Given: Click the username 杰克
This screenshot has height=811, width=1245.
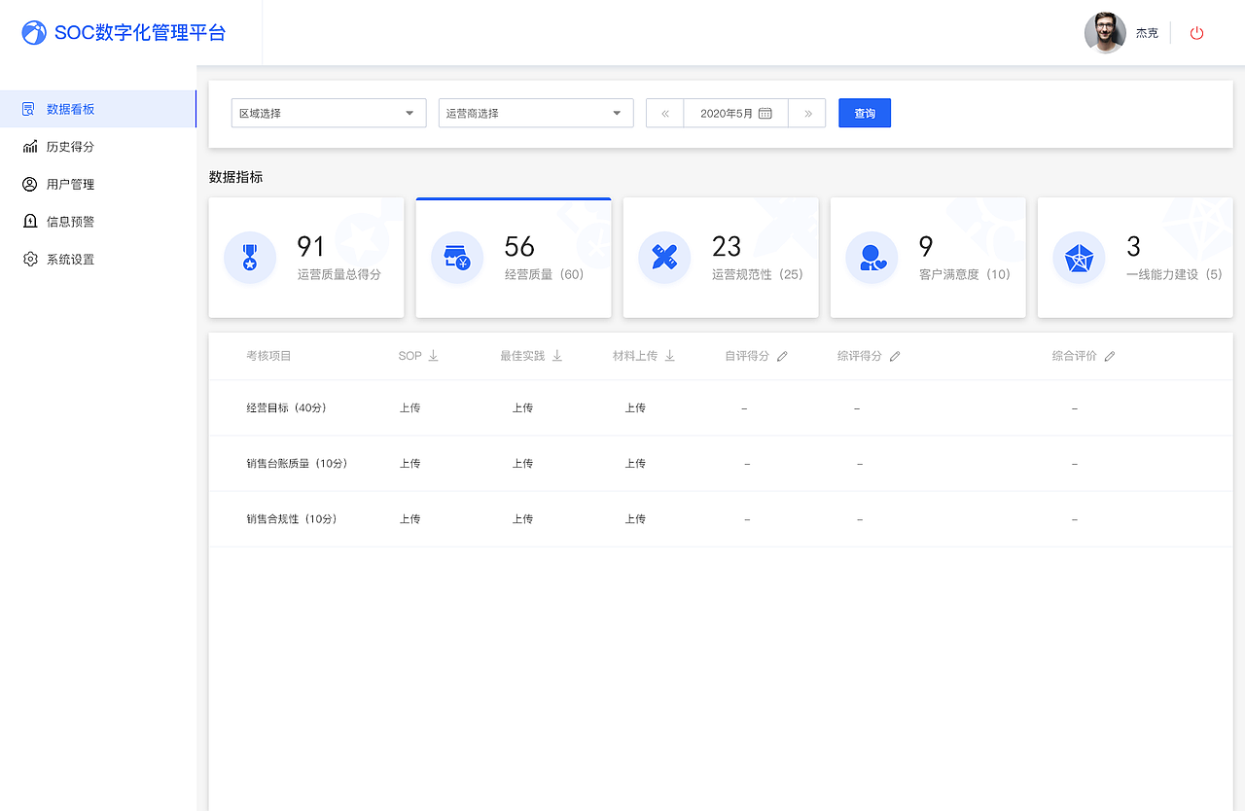Looking at the screenshot, I should click(1147, 33).
